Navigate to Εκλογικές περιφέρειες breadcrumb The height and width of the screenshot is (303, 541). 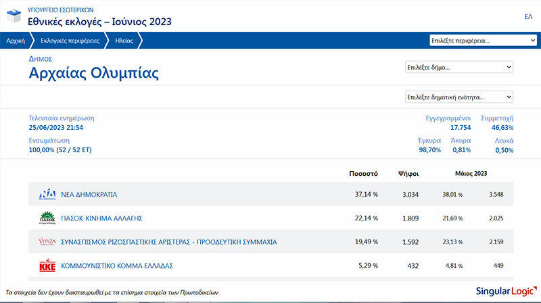point(65,41)
